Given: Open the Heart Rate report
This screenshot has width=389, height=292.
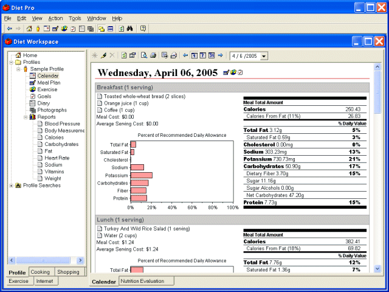Looking at the screenshot, I should 57,158.
